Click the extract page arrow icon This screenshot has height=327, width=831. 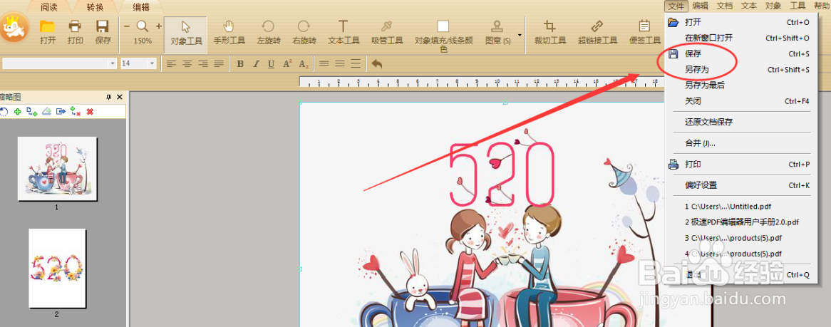(x=61, y=112)
